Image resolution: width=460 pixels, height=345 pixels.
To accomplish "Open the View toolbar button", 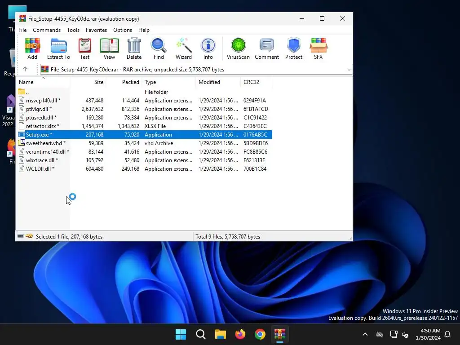I will click(109, 49).
